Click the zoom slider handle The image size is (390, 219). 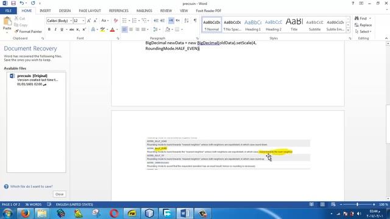pos(357,204)
